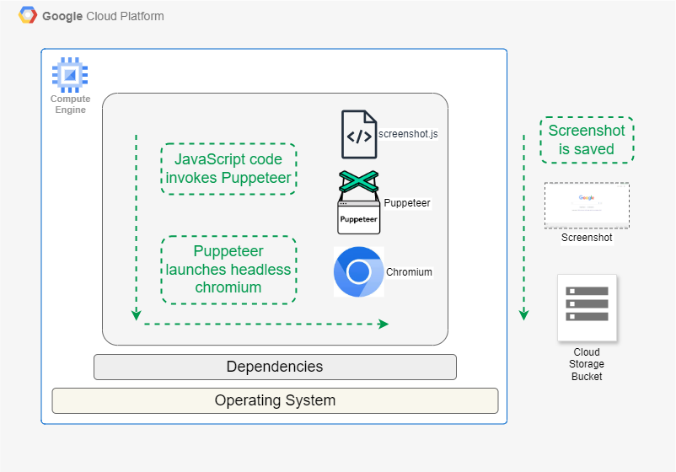The height and width of the screenshot is (472, 676).
Task: Click the 'Screenshot' caption under thumbnail
Action: [x=587, y=238]
